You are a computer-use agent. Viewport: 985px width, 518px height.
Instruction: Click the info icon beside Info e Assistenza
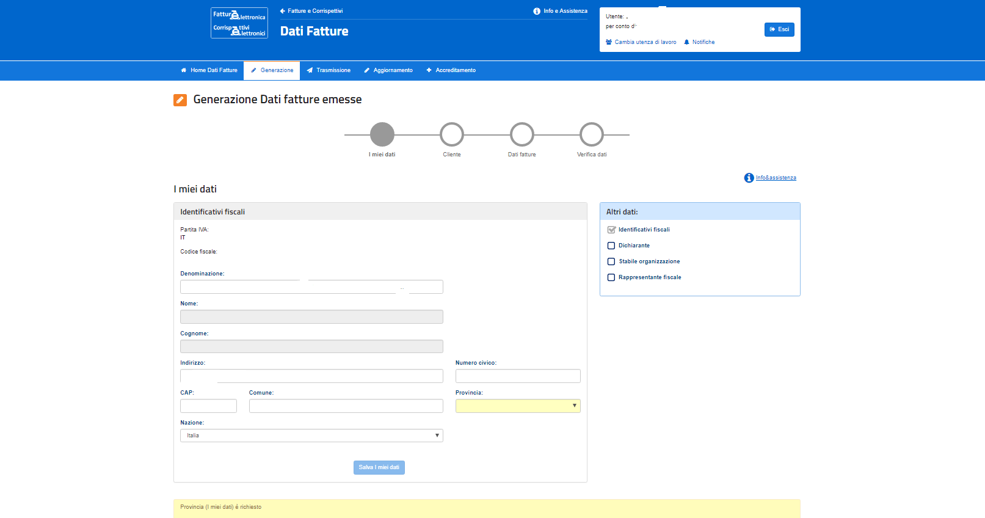point(537,11)
